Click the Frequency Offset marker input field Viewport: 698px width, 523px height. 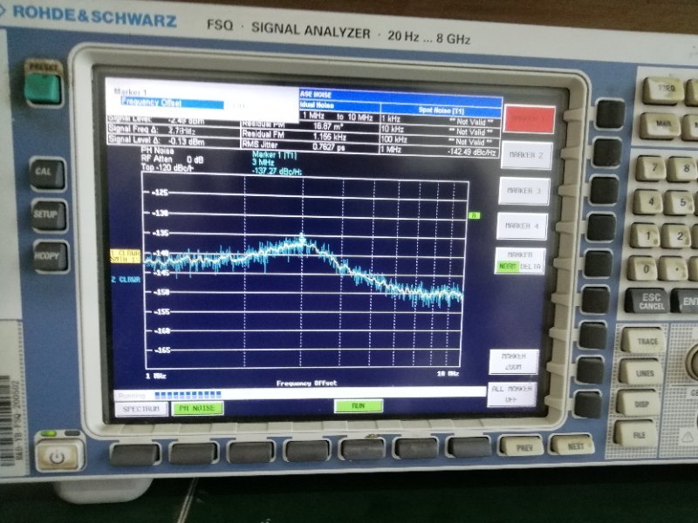[x=172, y=103]
